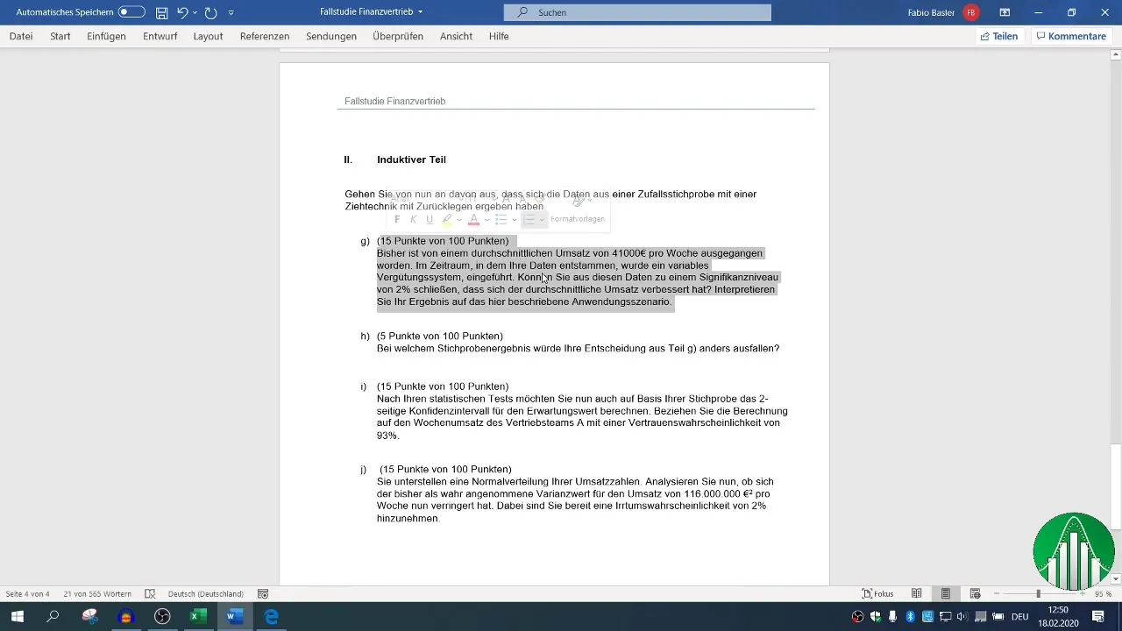Open Formatvorlagen in mini toolbar
The width and height of the screenshot is (1122, 631).
tap(578, 219)
